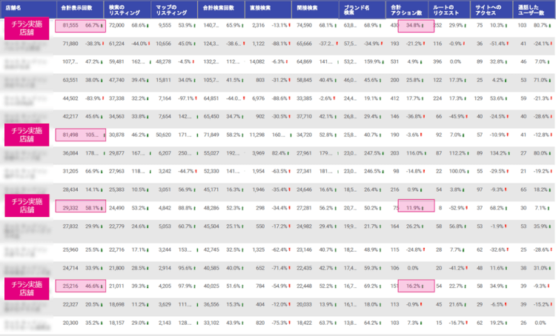The width and height of the screenshot is (556, 336).
Task: Select the direct search value 14,082
Action: 257,61
